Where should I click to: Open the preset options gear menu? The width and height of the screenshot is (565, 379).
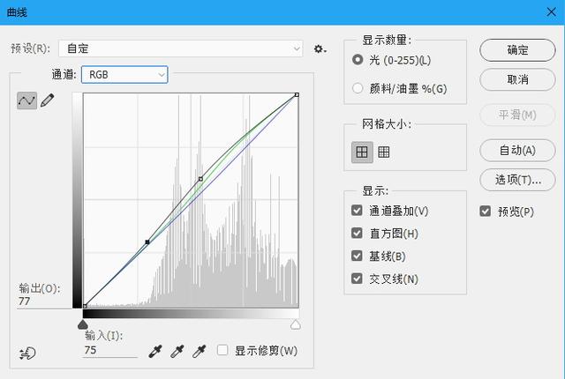click(x=320, y=49)
